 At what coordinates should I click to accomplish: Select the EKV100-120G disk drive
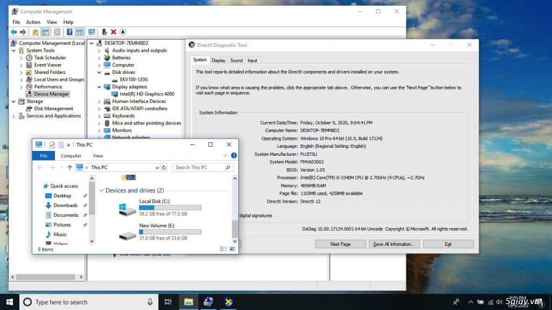134,80
